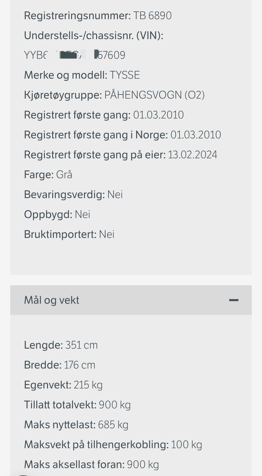This screenshot has width=262, height=476.
Task: Click the Understells-/chassisnr. (VIN) label
Action: pos(94,36)
